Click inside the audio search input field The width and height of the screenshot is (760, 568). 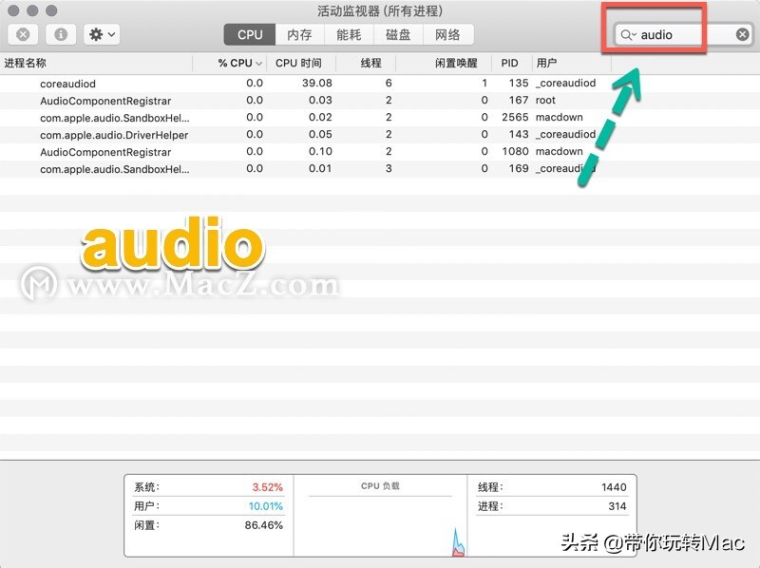pyautogui.click(x=674, y=34)
